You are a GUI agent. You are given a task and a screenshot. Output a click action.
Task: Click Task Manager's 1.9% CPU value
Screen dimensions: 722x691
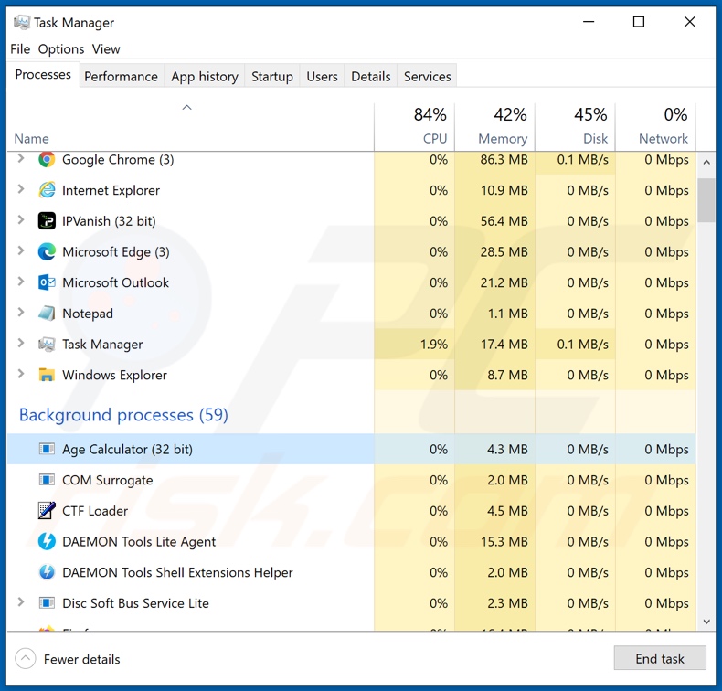434,345
